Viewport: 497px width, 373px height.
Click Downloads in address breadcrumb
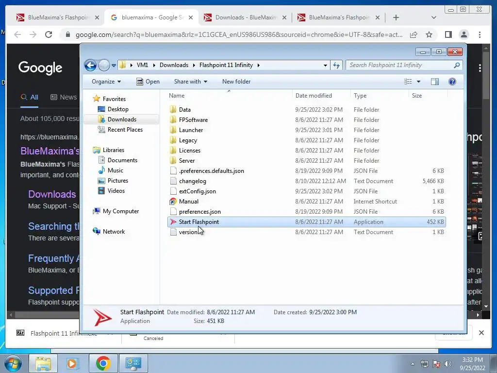pyautogui.click(x=174, y=65)
